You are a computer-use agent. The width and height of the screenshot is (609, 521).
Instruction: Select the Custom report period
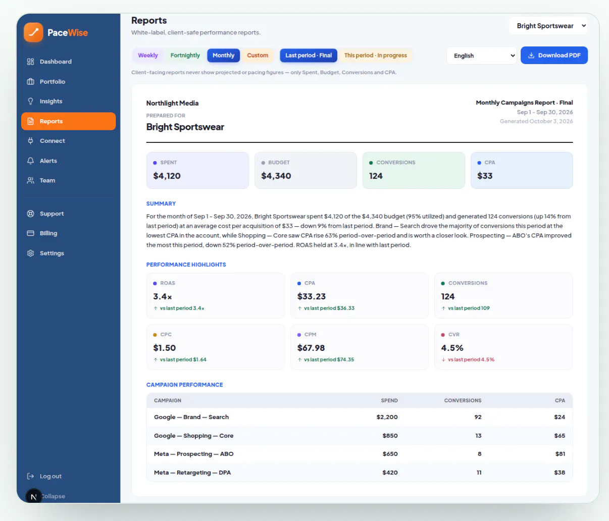pyautogui.click(x=258, y=56)
